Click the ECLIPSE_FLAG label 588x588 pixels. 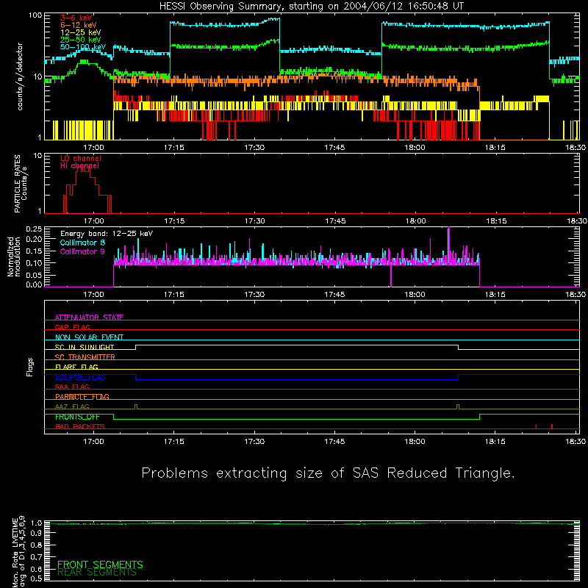pyautogui.click(x=80, y=377)
